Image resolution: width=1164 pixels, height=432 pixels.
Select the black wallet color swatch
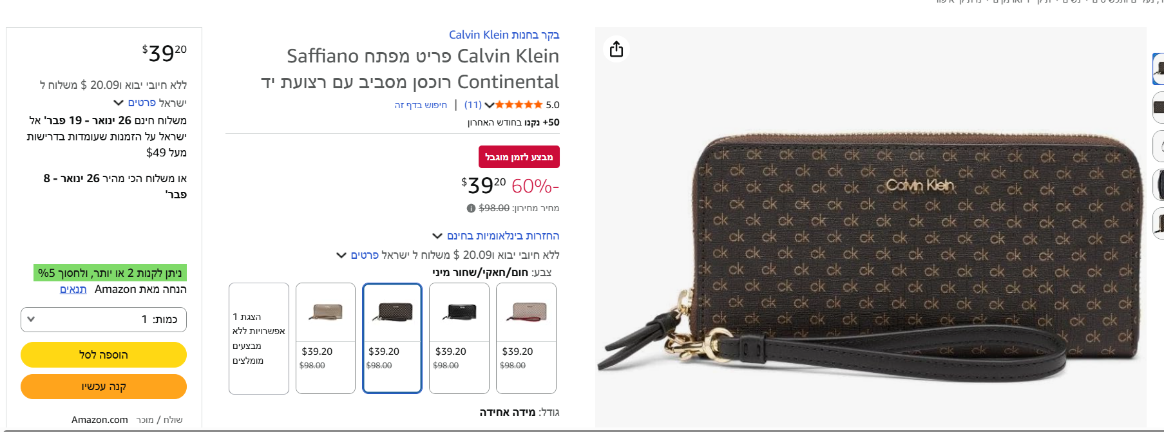pyautogui.click(x=459, y=338)
